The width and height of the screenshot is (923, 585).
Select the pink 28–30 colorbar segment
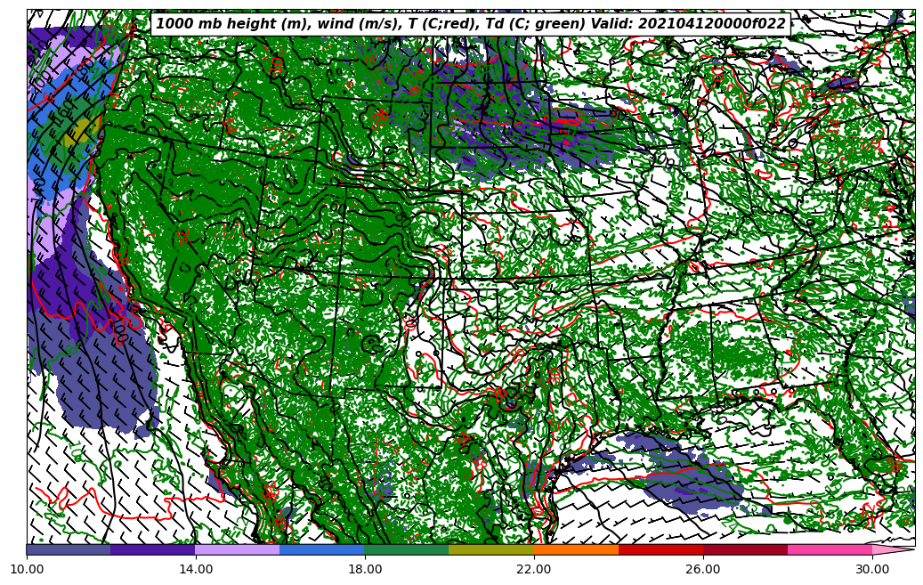[x=830, y=550]
